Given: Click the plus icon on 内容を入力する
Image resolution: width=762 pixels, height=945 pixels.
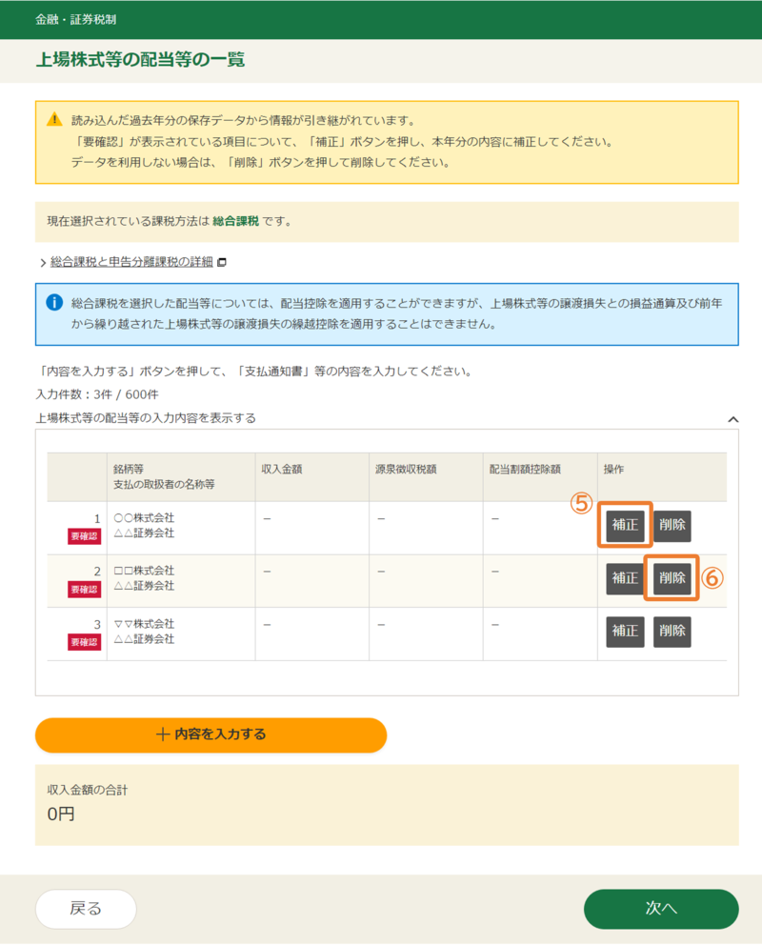Looking at the screenshot, I should [x=162, y=734].
